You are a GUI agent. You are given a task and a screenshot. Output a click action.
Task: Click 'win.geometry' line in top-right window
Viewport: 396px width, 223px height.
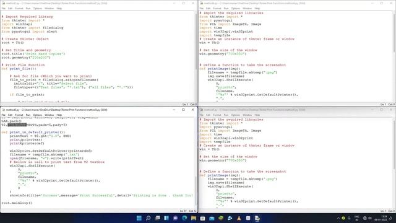pos(223,54)
